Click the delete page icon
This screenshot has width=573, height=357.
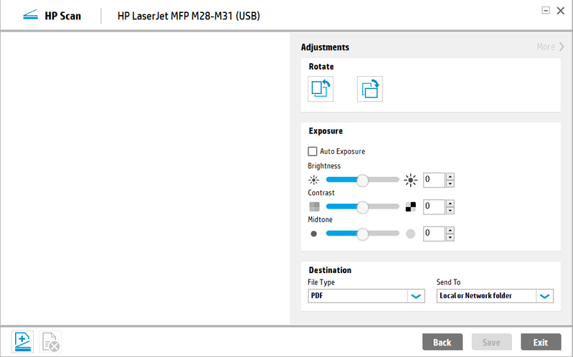click(x=50, y=342)
